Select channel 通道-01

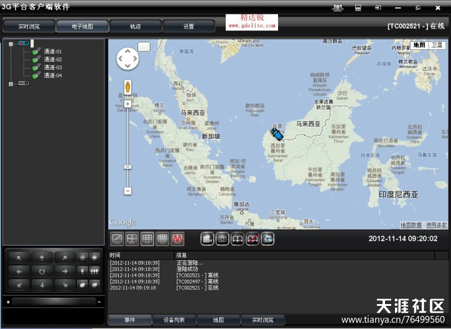[53, 52]
